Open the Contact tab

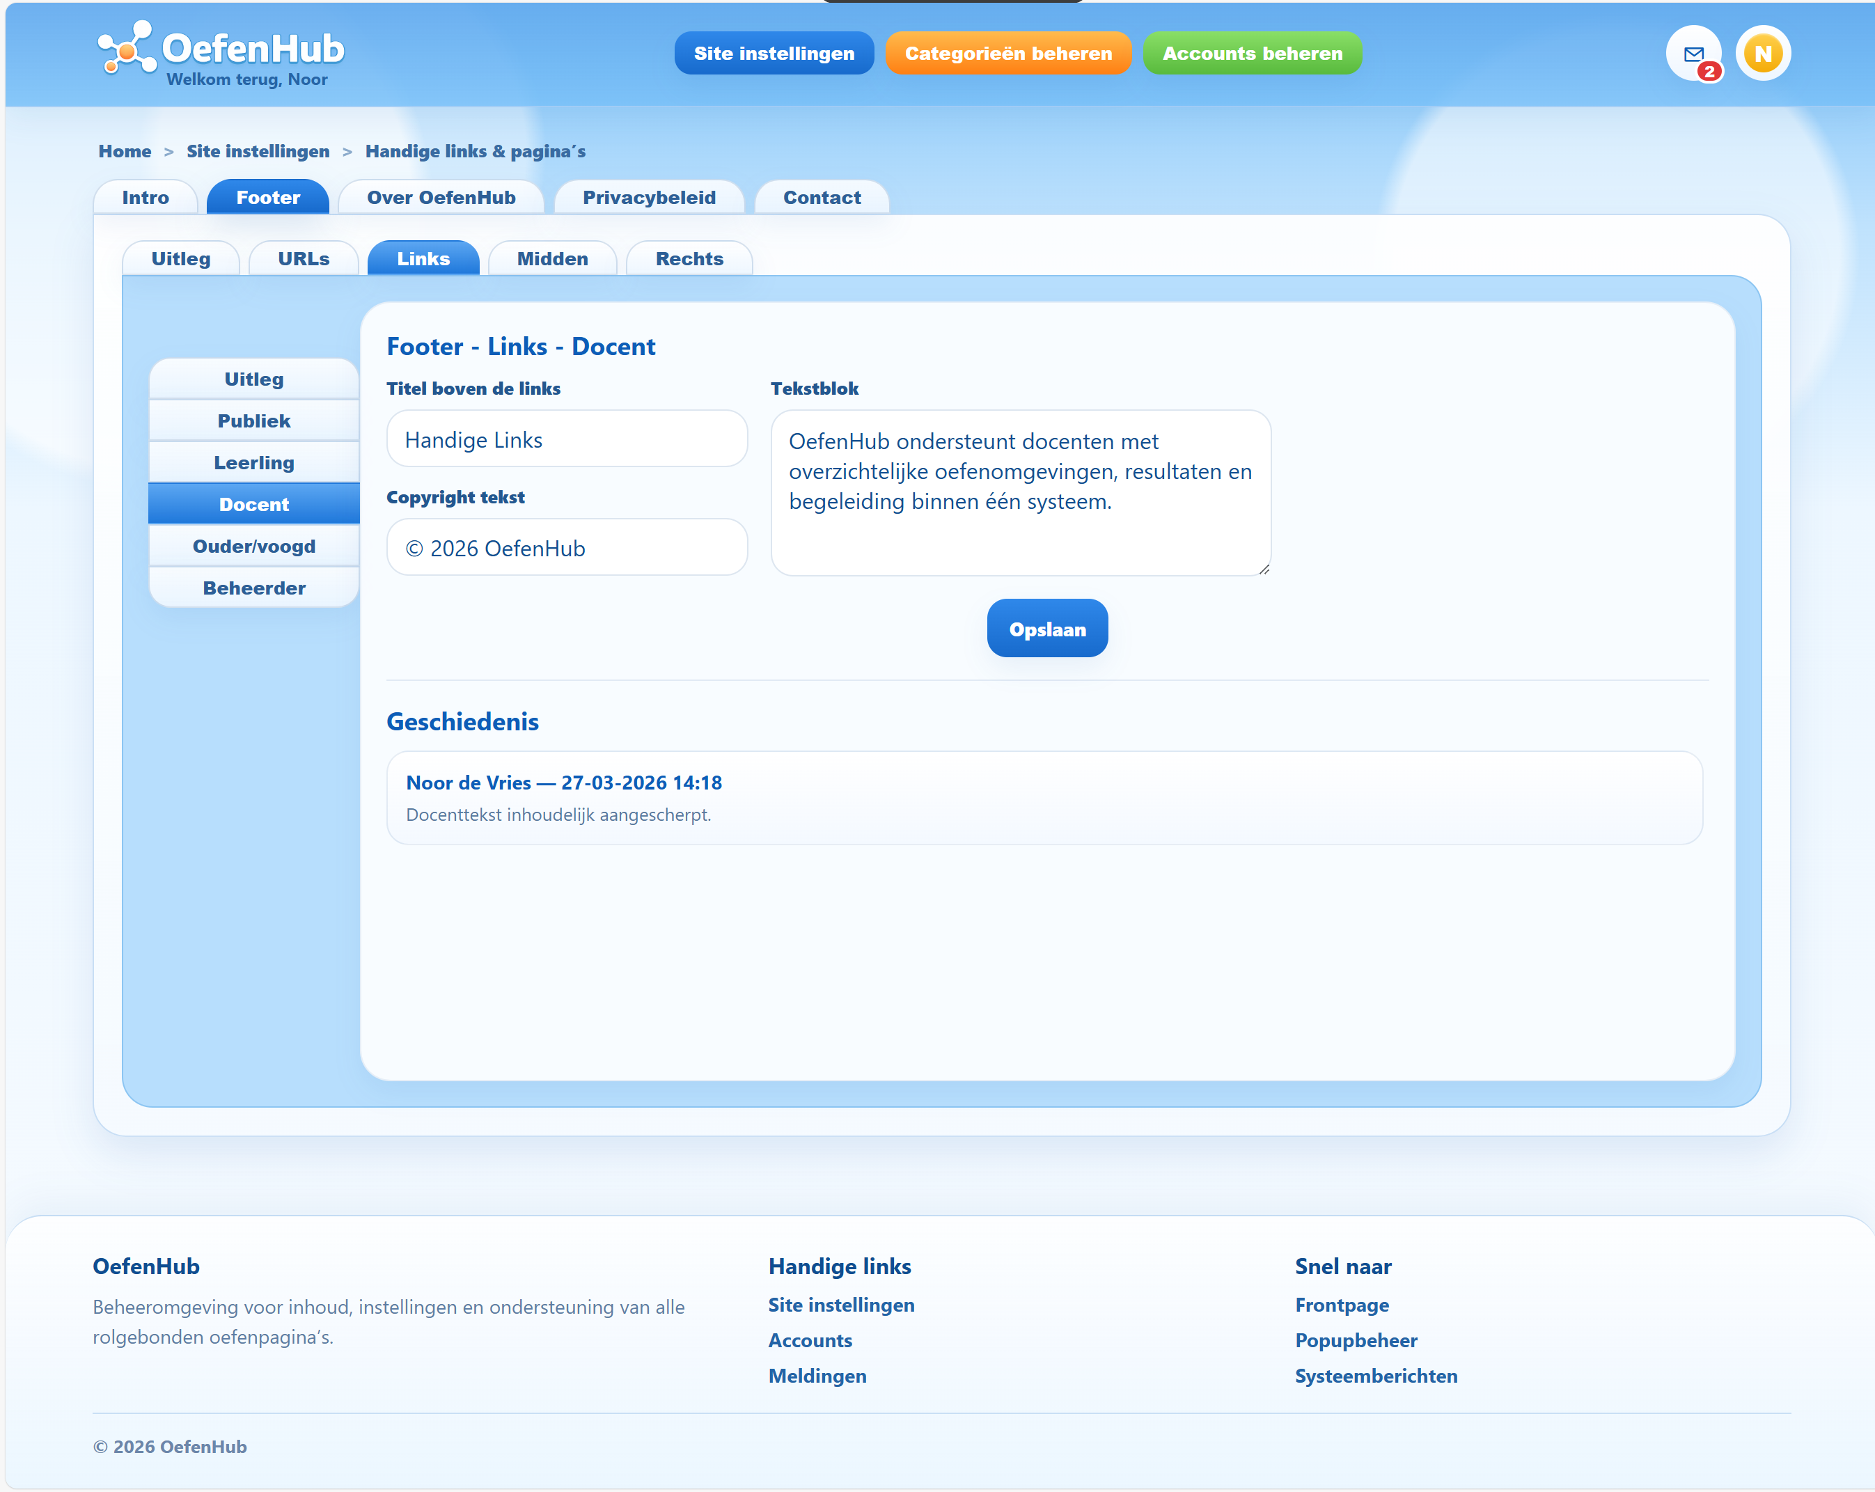(x=822, y=197)
